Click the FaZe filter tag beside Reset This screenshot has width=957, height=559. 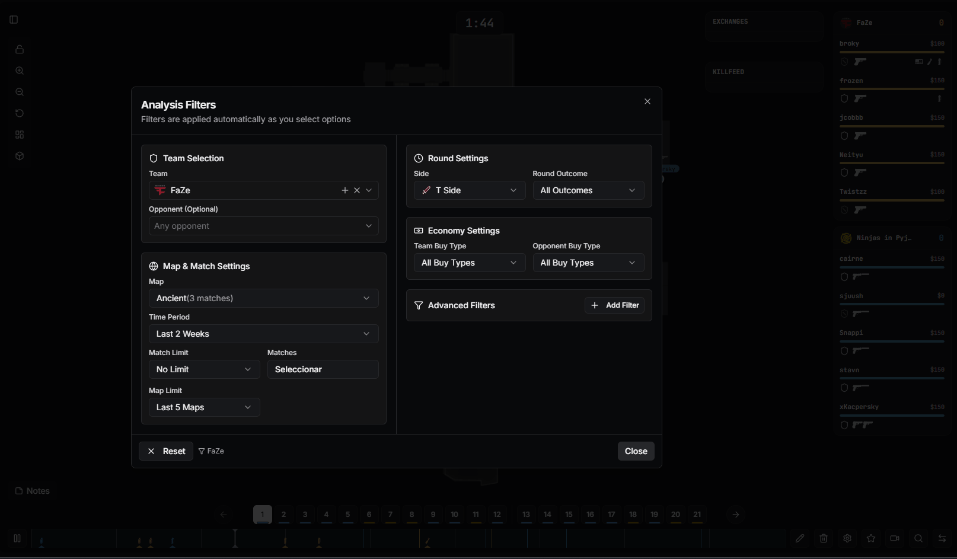211,451
